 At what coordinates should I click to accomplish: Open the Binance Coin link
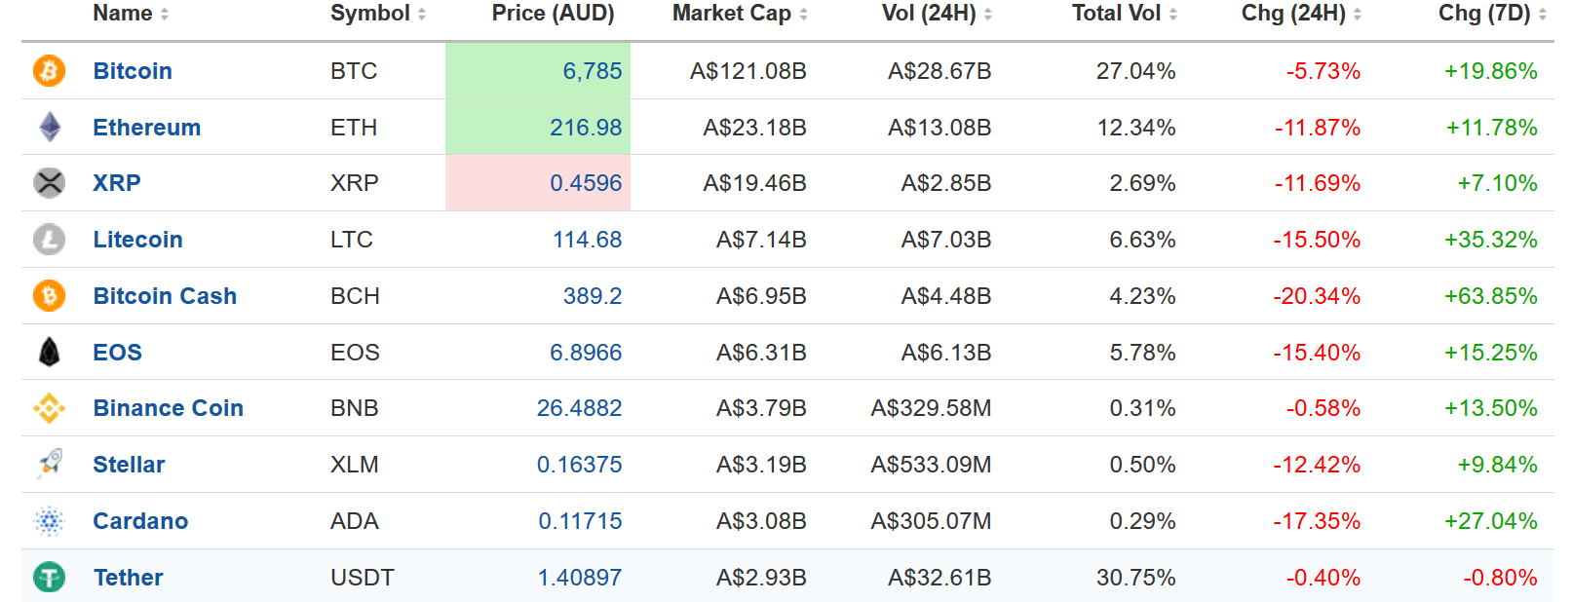[168, 408]
